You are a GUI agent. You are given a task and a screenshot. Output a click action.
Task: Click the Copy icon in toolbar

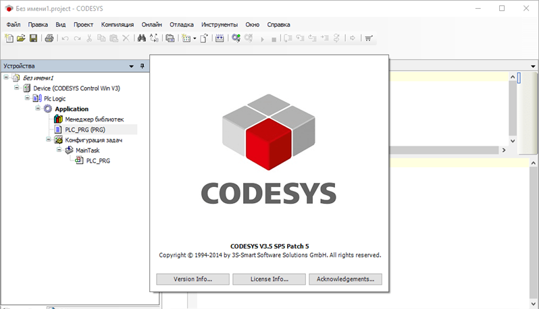(101, 38)
